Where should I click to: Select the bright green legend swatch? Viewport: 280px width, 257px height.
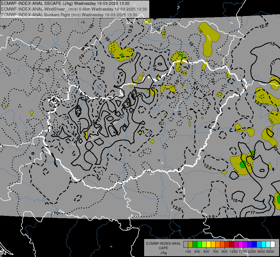pos(199,244)
